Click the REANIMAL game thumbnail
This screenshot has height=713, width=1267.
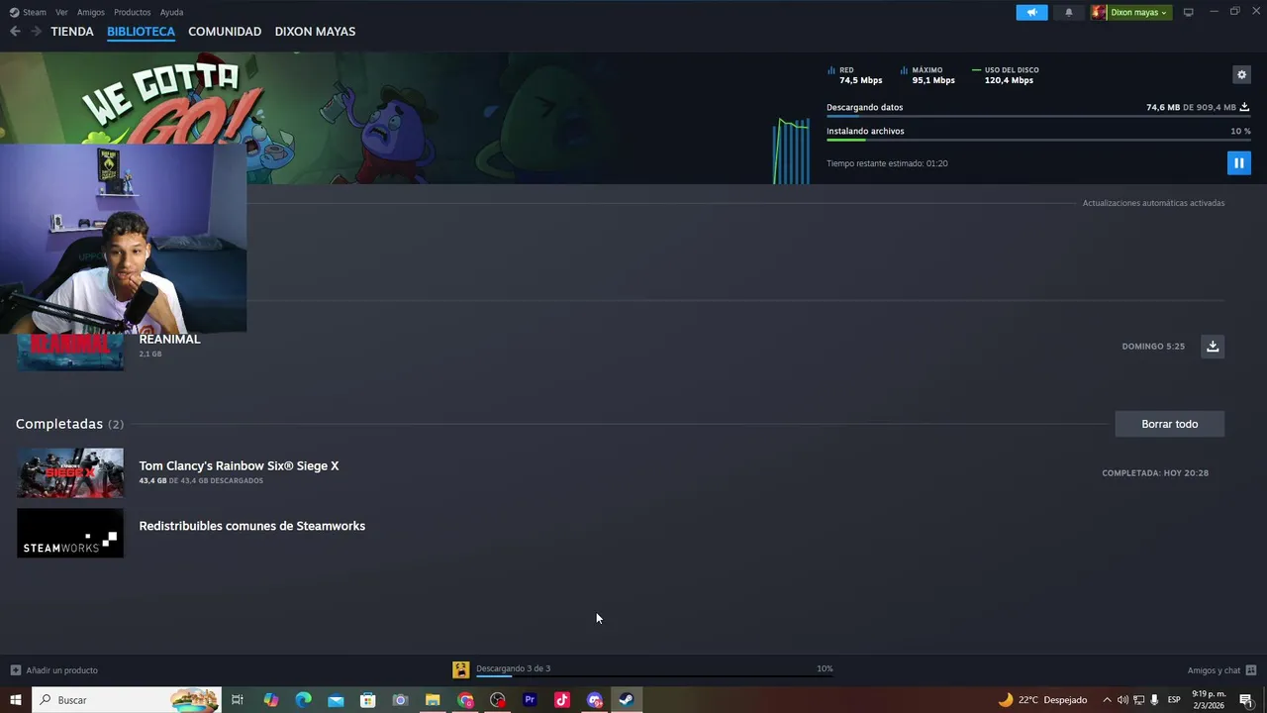coord(70,352)
